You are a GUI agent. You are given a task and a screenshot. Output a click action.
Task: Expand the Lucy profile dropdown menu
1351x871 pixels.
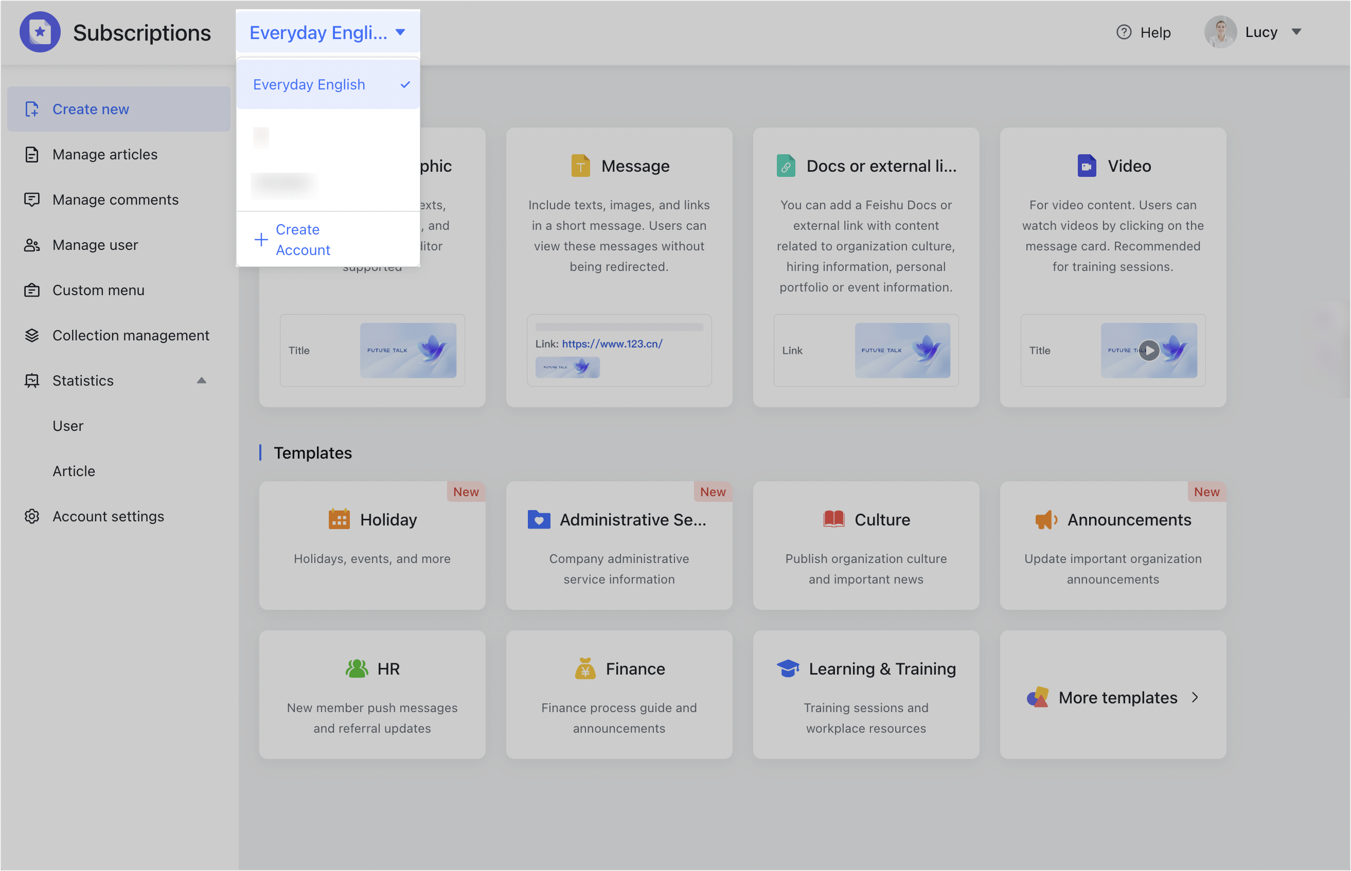(x=1297, y=32)
